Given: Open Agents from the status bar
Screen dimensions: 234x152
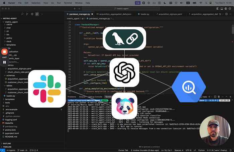Looking at the screenshot, I should [x=11, y=150].
